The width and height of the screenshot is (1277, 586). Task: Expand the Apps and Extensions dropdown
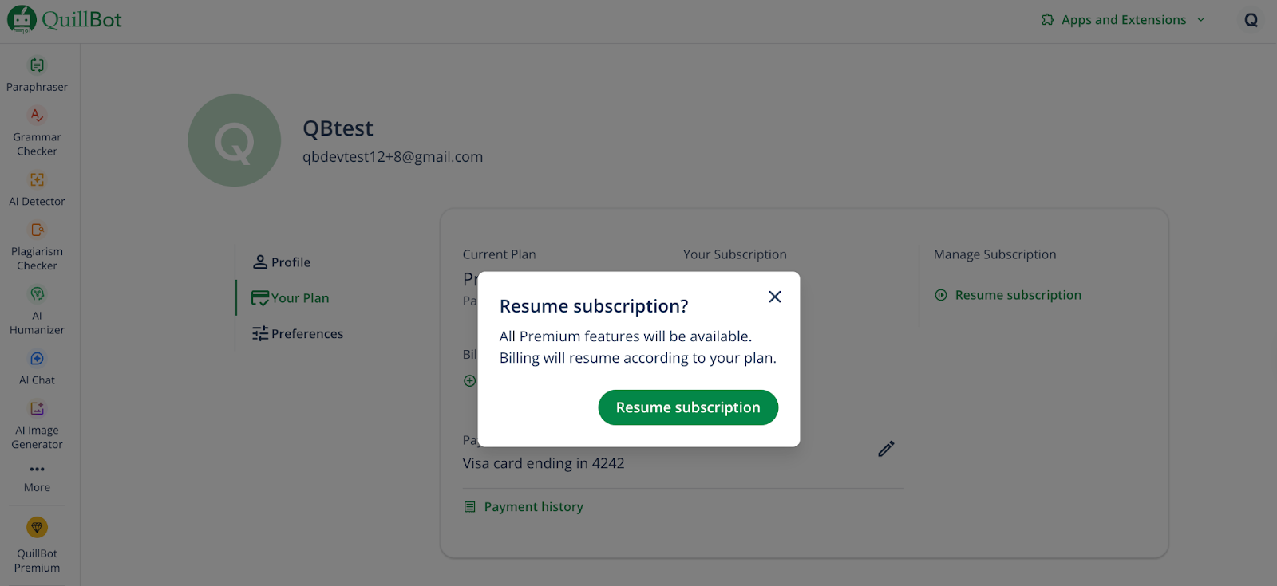click(x=1123, y=20)
